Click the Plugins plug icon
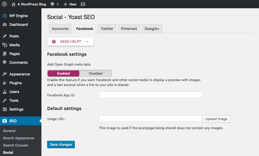Screen dimensions: 259x156 click(x=5, y=83)
